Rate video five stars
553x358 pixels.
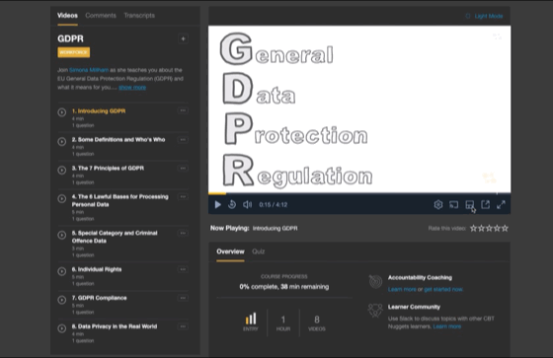click(505, 229)
